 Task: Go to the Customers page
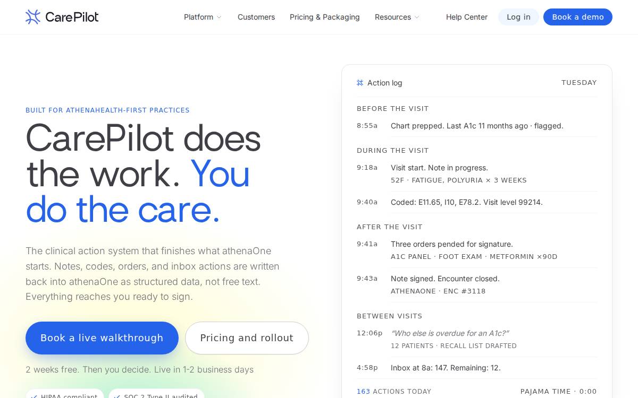click(x=256, y=17)
